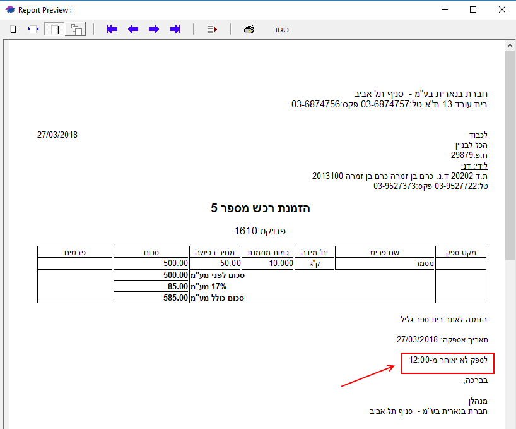The image size is (516, 429).
Task: Click the supplier PO box address line
Action: click(400, 176)
